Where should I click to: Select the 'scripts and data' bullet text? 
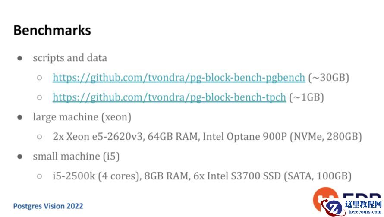tap(70, 58)
